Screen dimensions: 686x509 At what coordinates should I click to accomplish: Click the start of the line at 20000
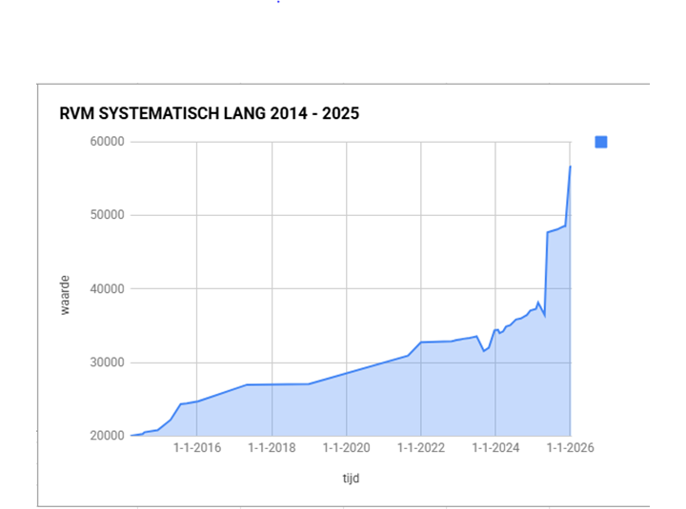132,435
